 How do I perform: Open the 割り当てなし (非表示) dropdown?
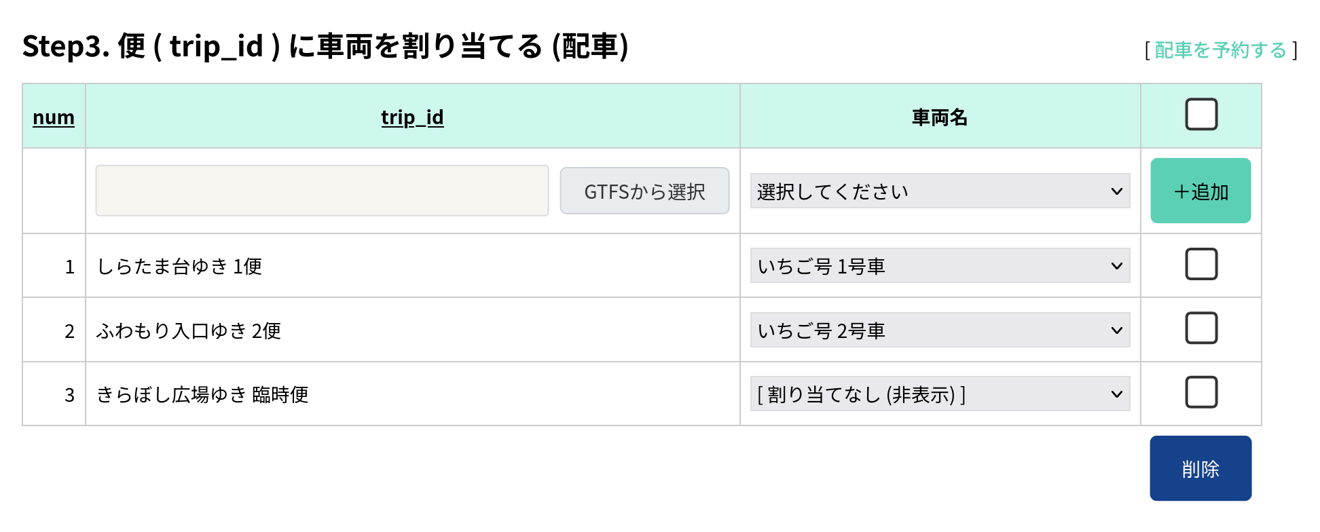click(939, 393)
